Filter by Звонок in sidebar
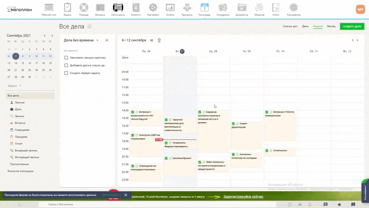This screenshot has height=208, width=369. (x=19, y=116)
